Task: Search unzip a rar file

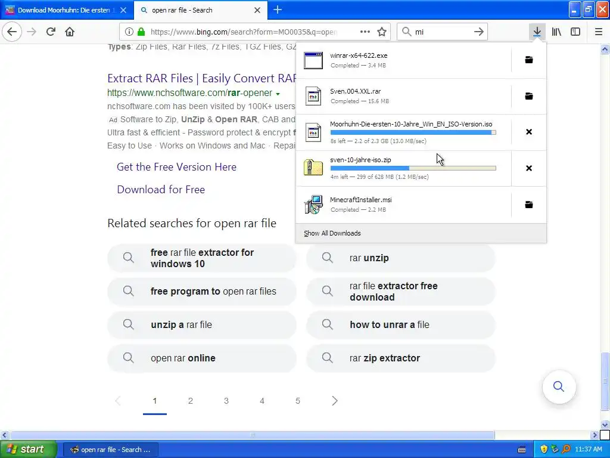Action: pyautogui.click(x=202, y=324)
